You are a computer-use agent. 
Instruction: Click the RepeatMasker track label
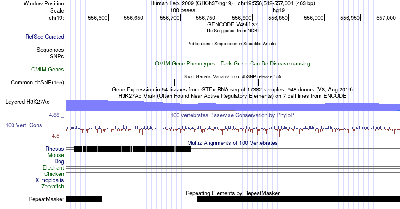pos(46,199)
